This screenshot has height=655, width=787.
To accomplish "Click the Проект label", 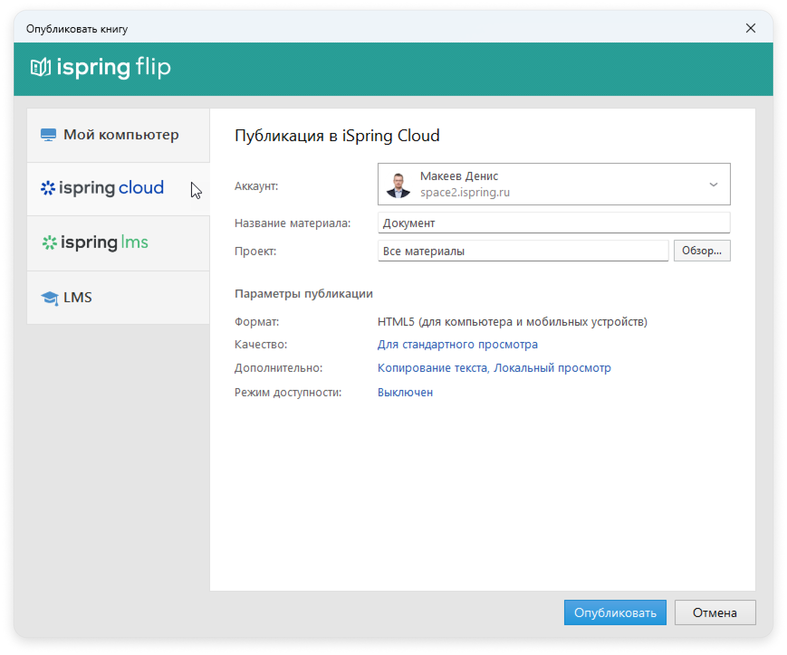I will pos(255,251).
